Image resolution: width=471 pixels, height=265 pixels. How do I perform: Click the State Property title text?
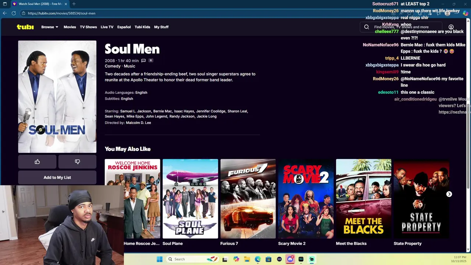[x=408, y=244]
